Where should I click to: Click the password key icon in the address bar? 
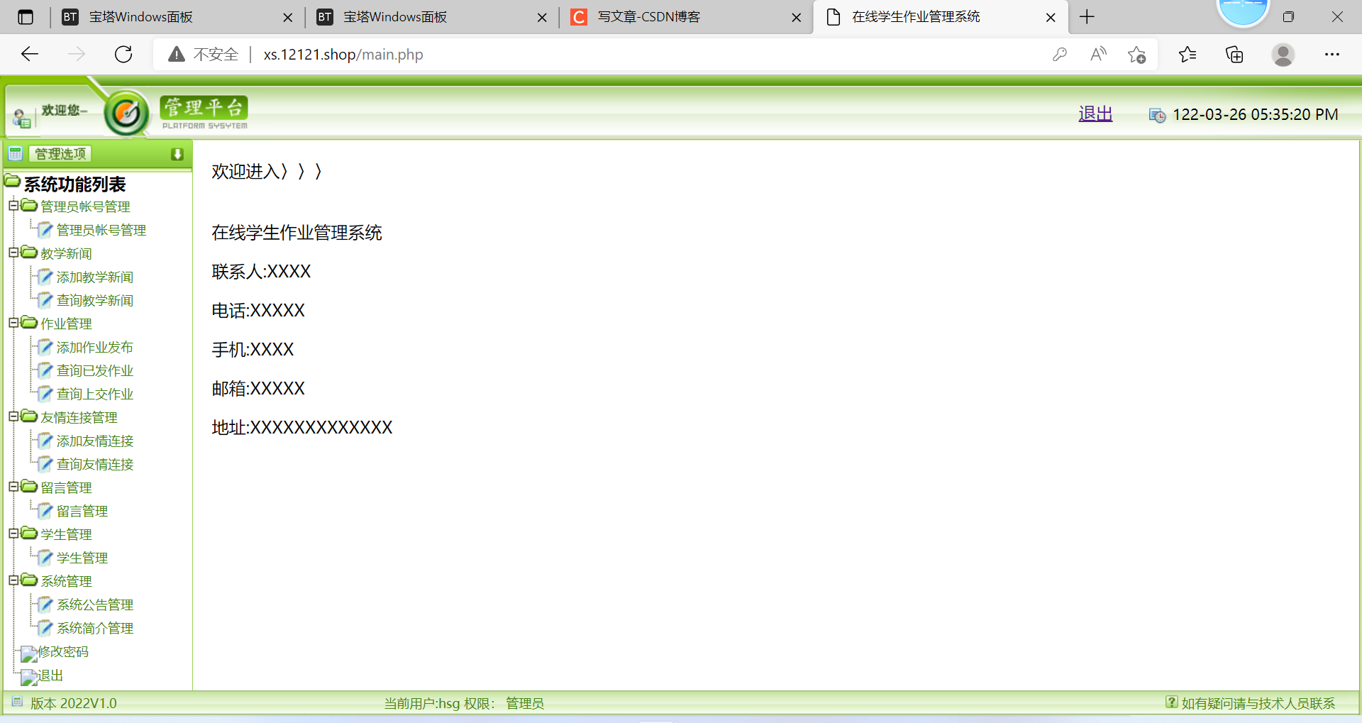click(1060, 55)
